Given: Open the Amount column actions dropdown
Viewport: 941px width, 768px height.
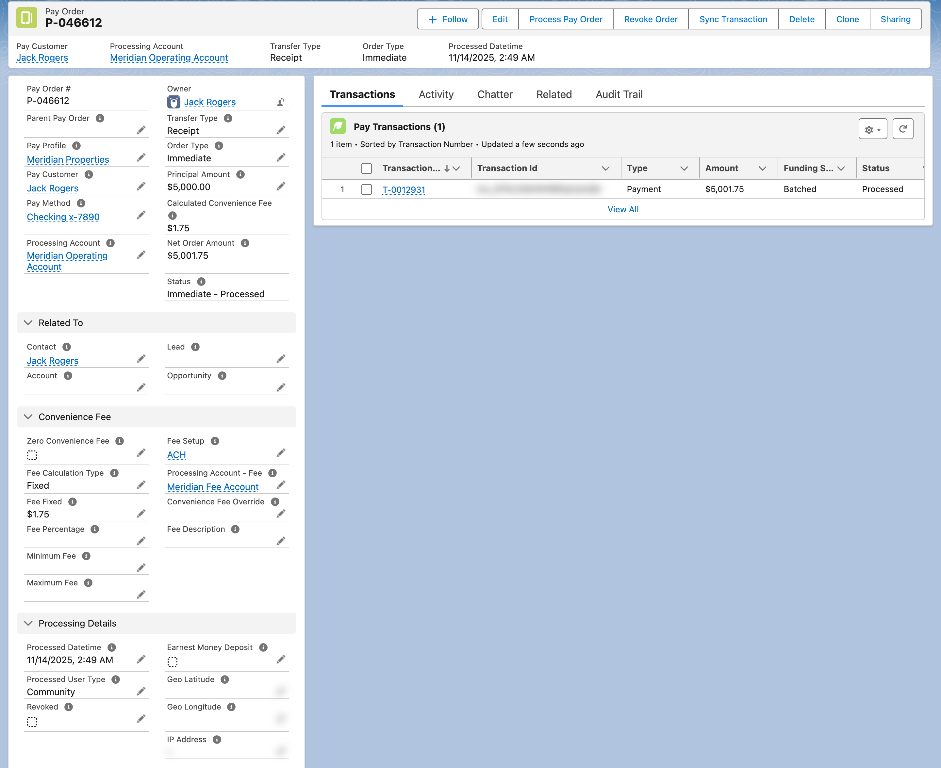Looking at the screenshot, I should 762,169.
